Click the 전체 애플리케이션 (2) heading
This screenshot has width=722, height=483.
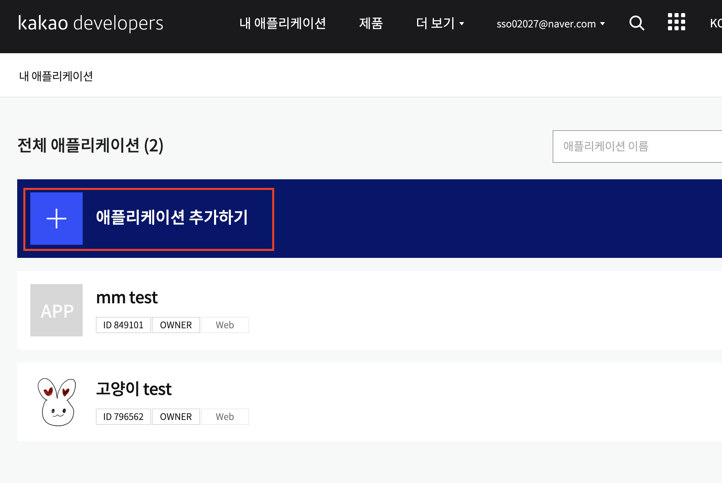tap(90, 146)
